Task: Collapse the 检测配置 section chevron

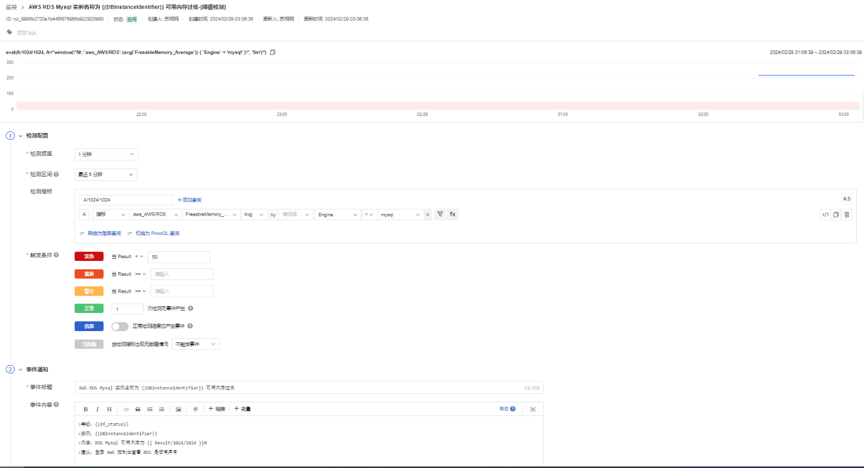Action: tap(20, 135)
